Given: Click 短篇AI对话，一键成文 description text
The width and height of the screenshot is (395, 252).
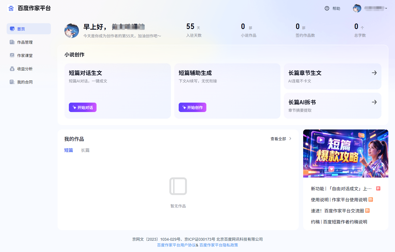Looking at the screenshot, I should click(88, 81).
